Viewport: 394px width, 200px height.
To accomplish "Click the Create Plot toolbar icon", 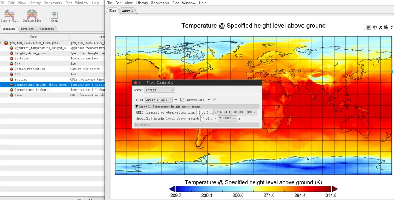I will [x=9, y=14].
